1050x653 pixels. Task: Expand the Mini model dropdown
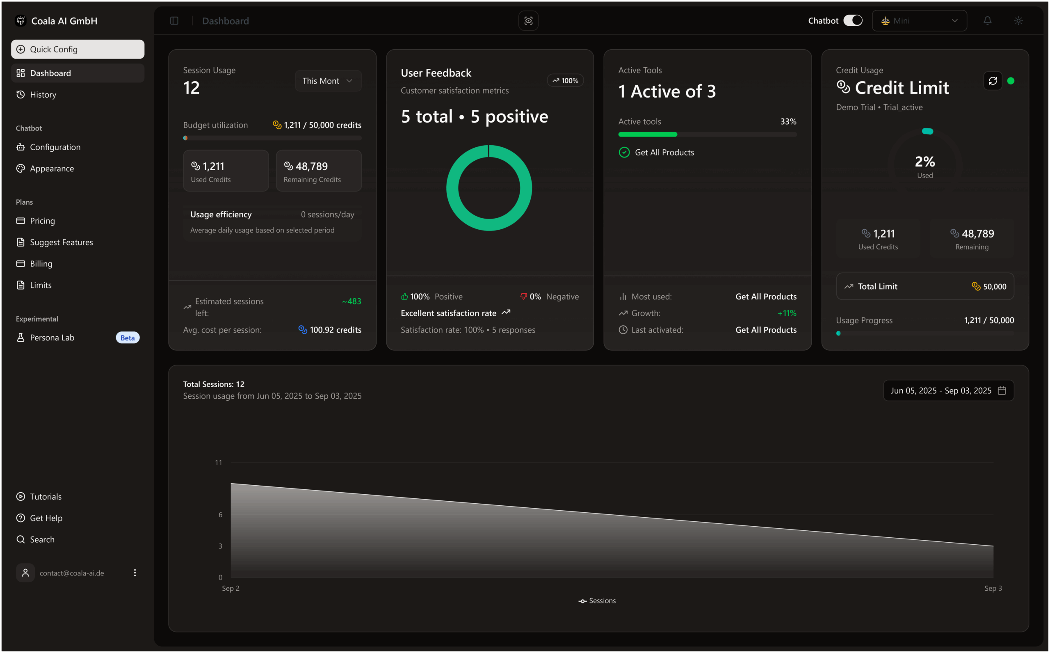click(919, 21)
